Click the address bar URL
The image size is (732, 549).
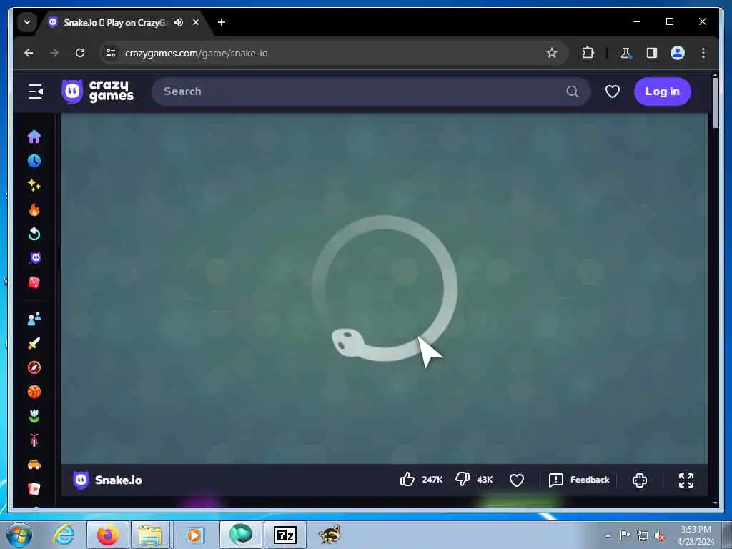[197, 53]
